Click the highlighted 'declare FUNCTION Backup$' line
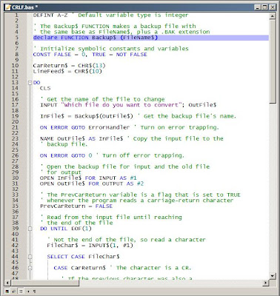The image size is (280, 296). 151,38
